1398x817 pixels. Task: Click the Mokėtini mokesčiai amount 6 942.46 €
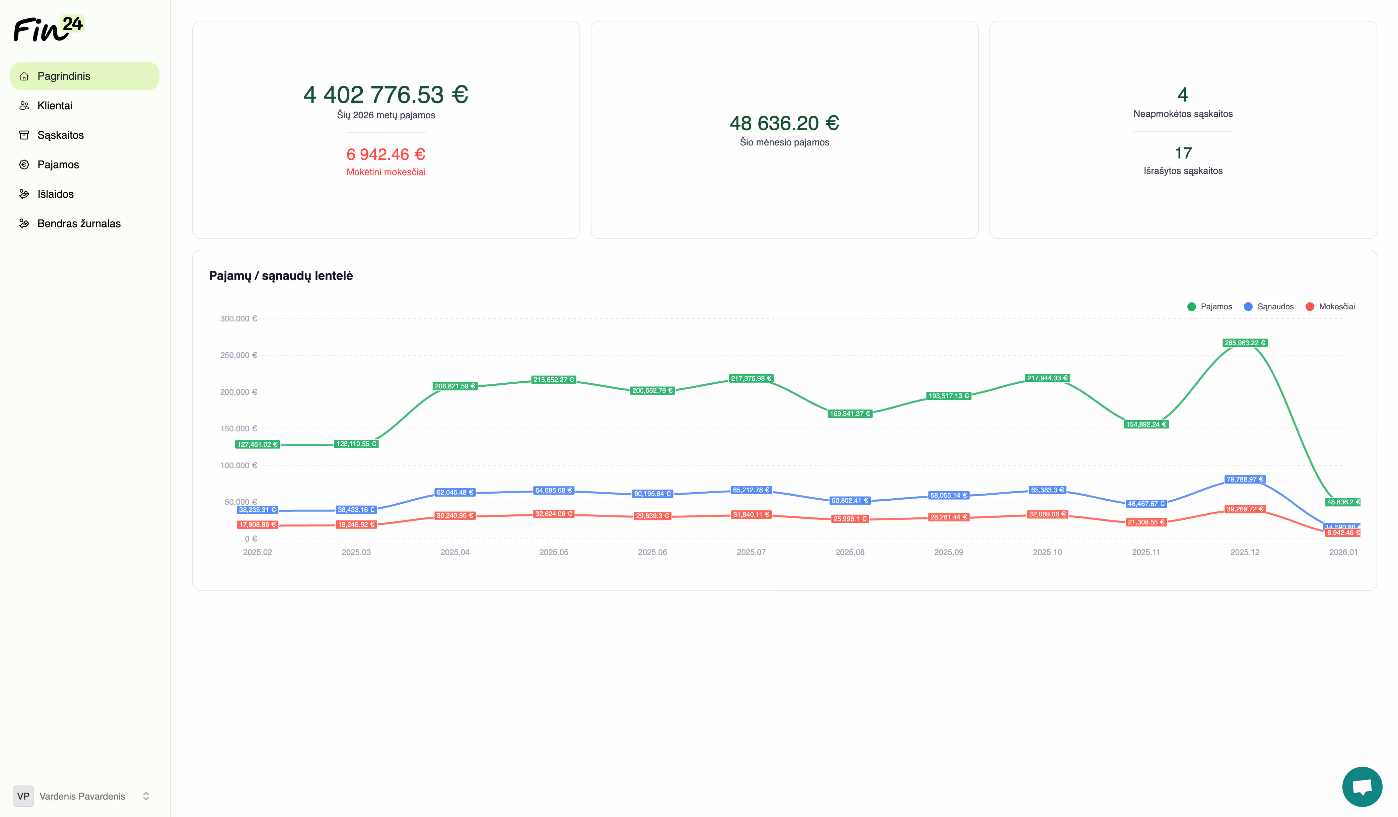386,154
